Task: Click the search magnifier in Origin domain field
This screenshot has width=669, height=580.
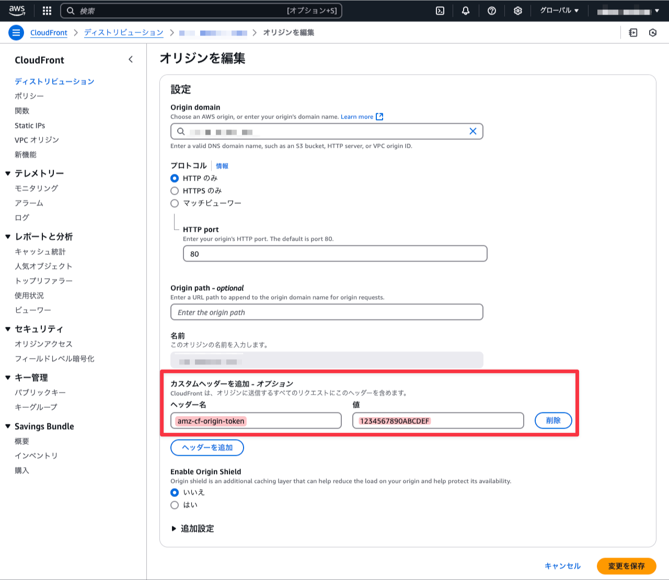Action: (181, 132)
